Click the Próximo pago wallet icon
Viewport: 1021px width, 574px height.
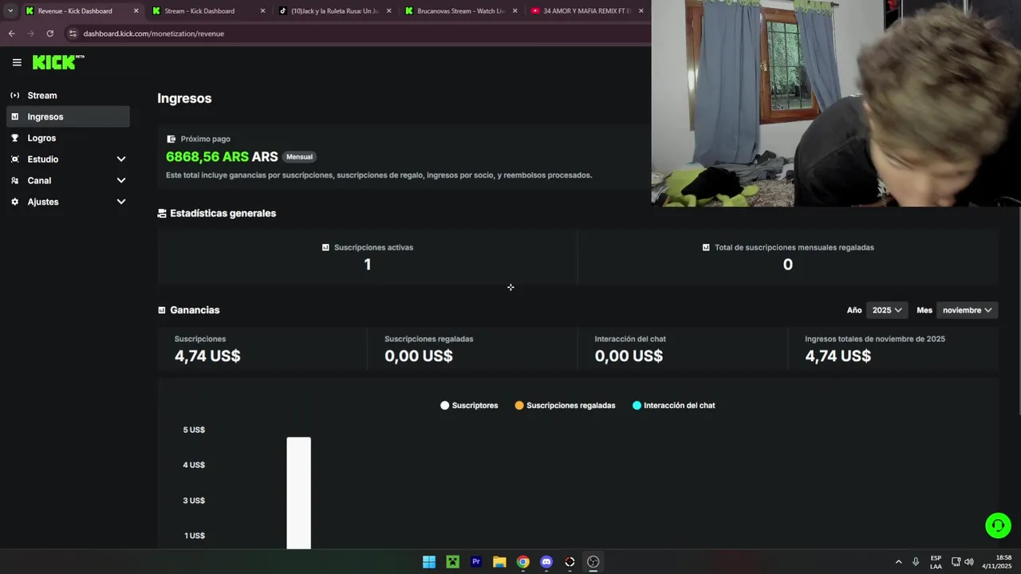171,139
